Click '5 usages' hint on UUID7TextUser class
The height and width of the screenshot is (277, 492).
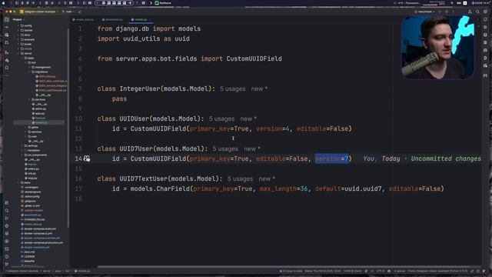click(240, 179)
